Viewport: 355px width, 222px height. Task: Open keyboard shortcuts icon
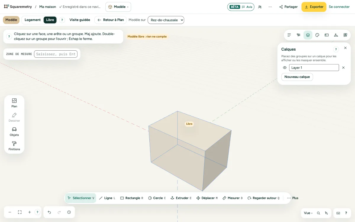click(x=338, y=213)
